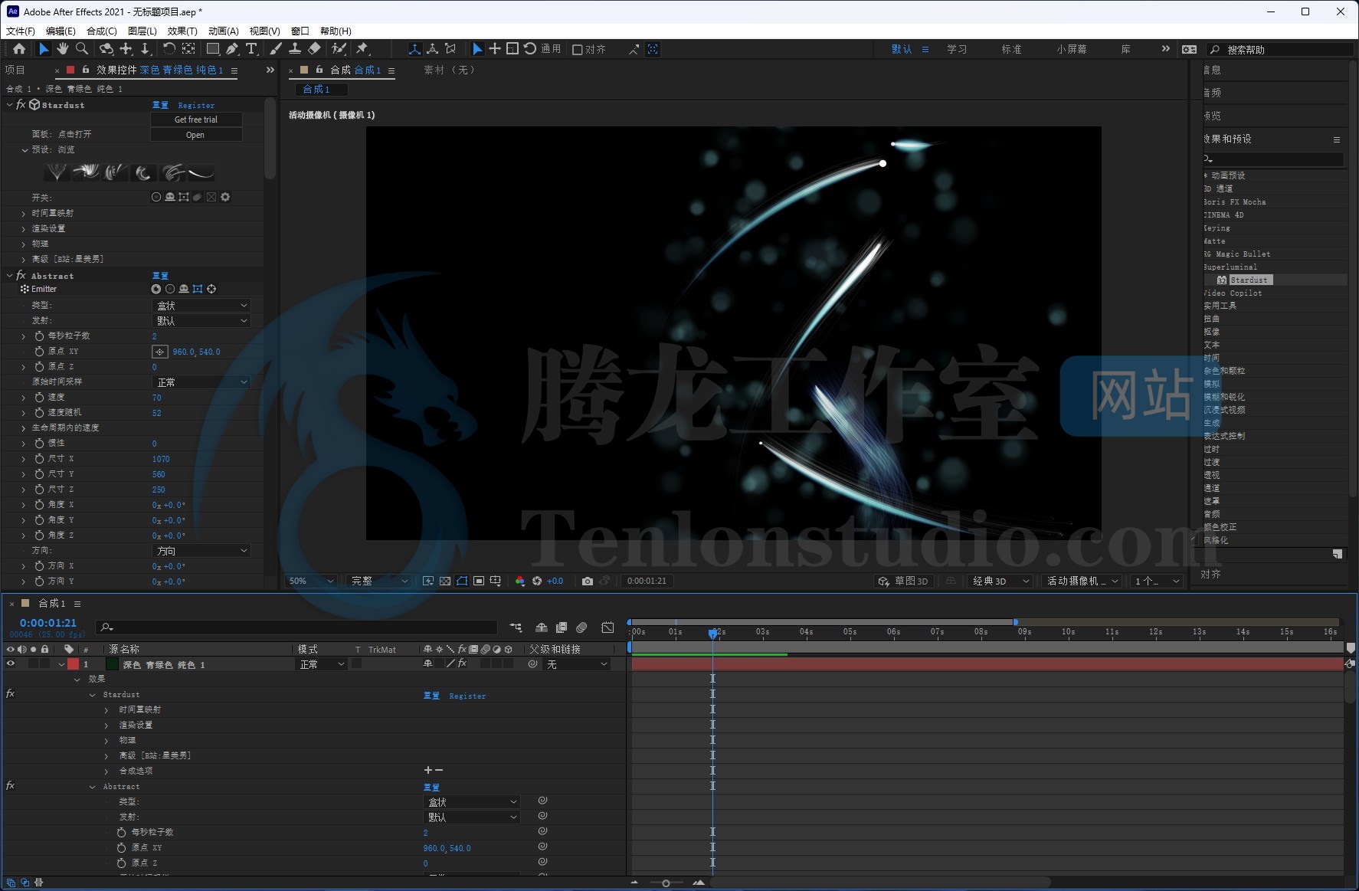Open the 经典 3D renderer dropdown
The width and height of the screenshot is (1359, 891).
[1000, 581]
